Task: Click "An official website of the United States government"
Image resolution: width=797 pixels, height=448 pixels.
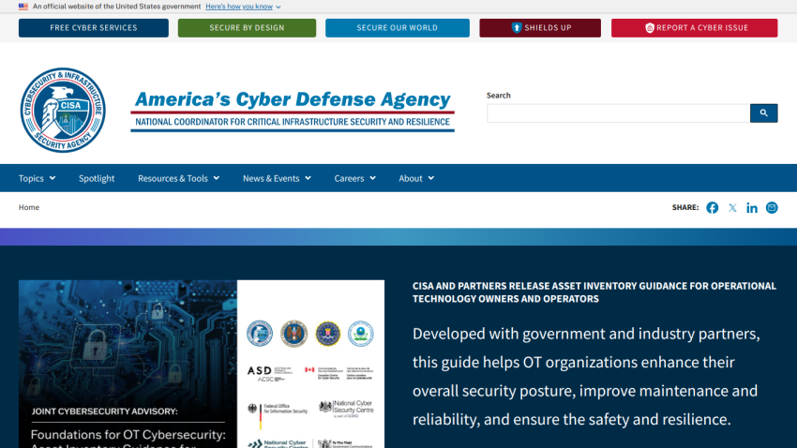Action: pos(116,7)
